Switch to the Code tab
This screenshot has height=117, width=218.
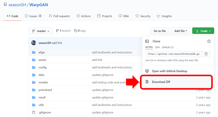(12, 16)
